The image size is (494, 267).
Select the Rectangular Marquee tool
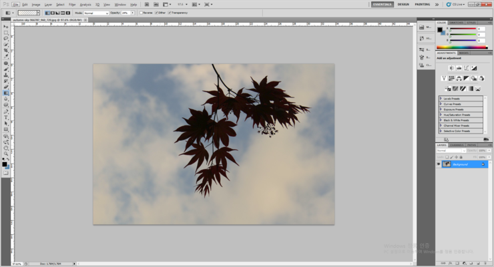pos(6,32)
